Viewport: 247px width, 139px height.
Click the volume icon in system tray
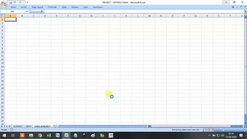click(222, 136)
